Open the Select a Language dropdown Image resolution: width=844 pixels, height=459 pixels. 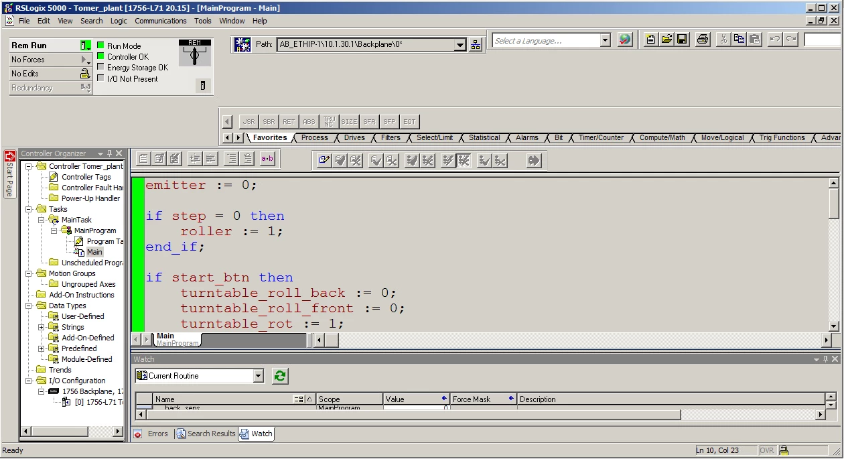pos(605,41)
